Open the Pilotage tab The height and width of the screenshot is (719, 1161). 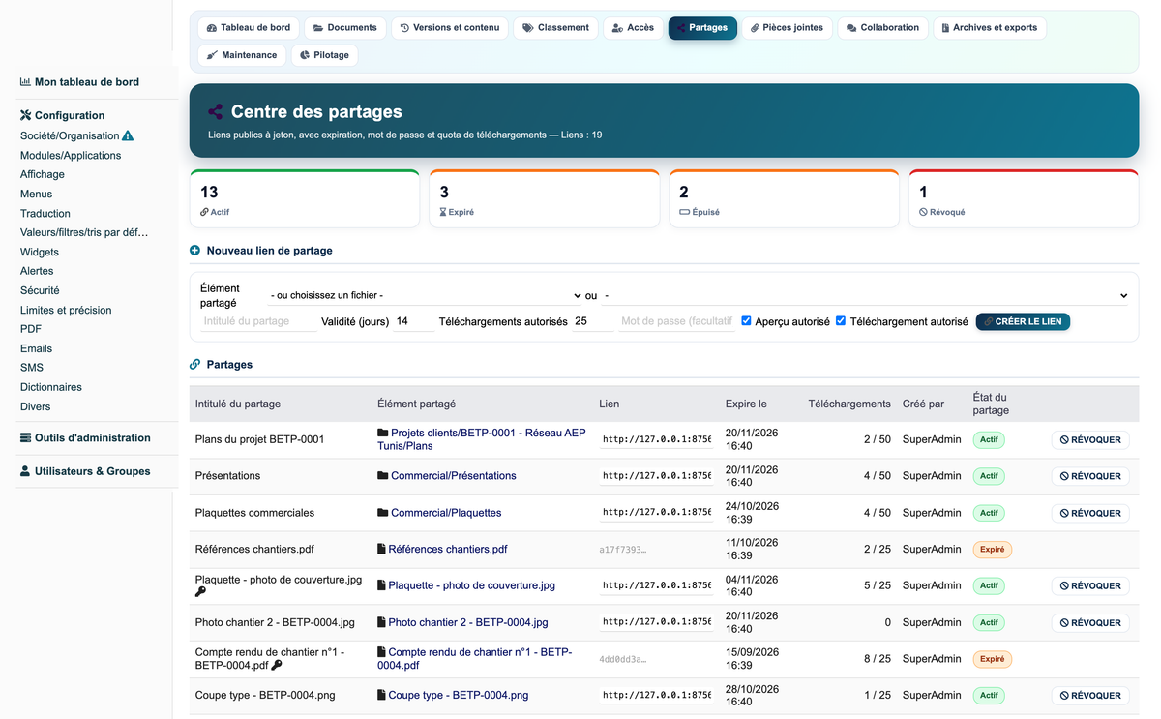(x=324, y=55)
